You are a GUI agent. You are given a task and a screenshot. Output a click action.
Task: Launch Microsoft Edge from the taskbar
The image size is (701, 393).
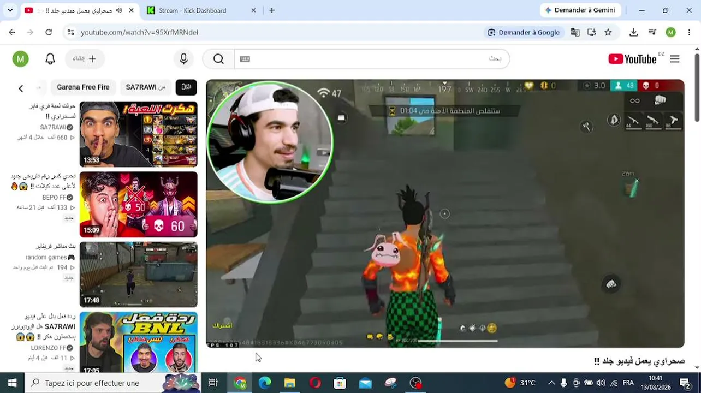click(265, 383)
